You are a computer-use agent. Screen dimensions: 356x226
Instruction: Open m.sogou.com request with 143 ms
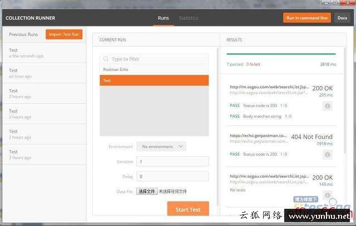(269, 176)
